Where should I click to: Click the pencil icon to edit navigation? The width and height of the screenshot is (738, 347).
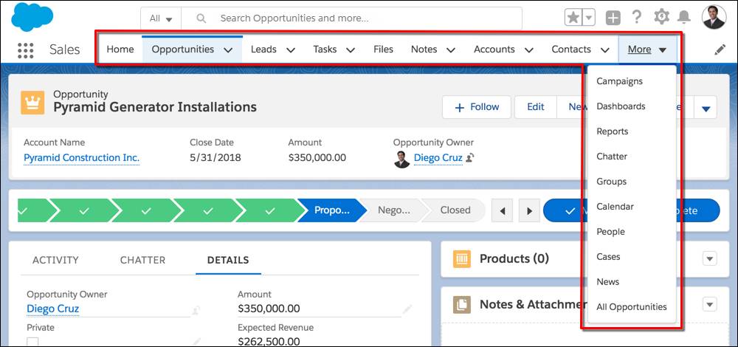pos(720,50)
